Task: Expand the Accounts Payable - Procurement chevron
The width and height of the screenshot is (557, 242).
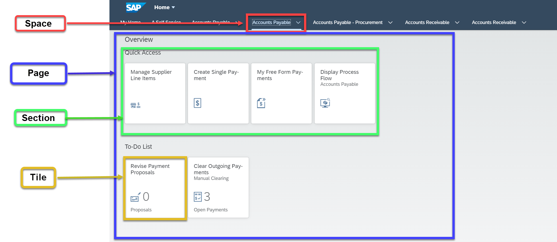Action: point(390,23)
